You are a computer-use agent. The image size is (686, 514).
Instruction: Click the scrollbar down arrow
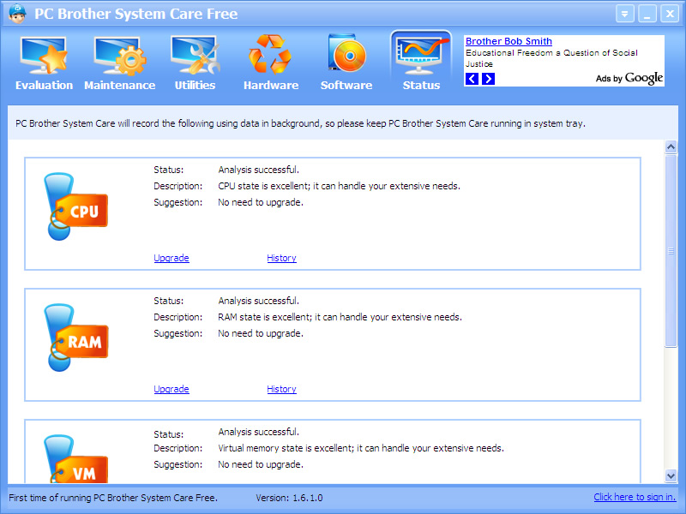[x=671, y=475]
